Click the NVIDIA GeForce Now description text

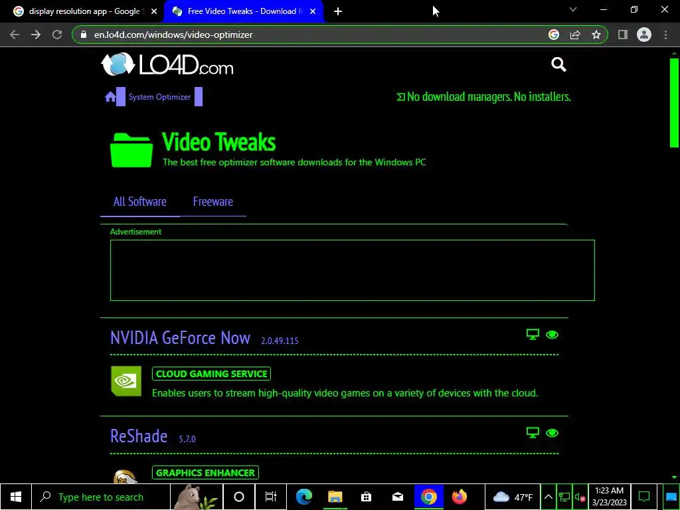click(x=345, y=393)
